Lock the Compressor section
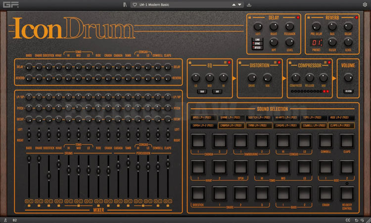This screenshot has width=371, height=223. point(290,62)
